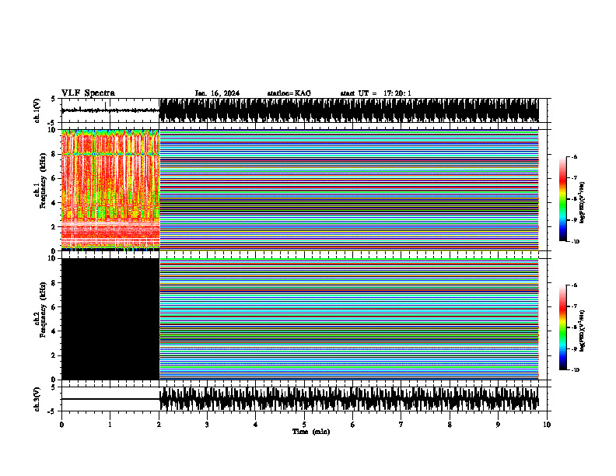This screenshot has height=476, width=616.
Task: Click the 5 tick label on ch.1(V) axis
Action: 54,99
